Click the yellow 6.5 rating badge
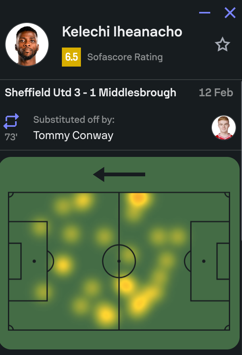242x355 pixels. click(x=71, y=57)
